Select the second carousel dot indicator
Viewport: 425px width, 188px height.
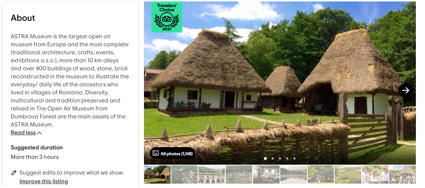point(273,158)
